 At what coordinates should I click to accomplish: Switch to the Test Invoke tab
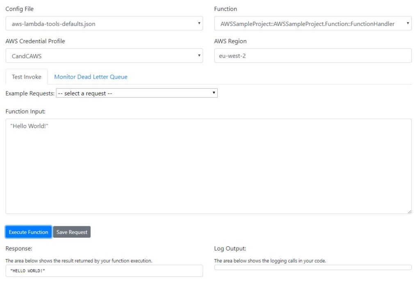click(x=27, y=77)
